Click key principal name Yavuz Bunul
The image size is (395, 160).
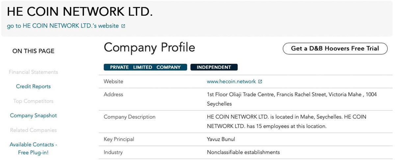point(221,139)
